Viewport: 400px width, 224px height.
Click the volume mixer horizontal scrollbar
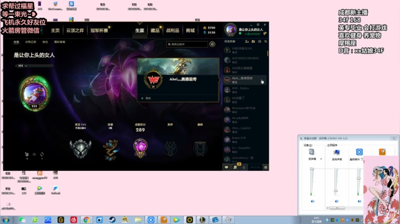pyautogui.click(x=337, y=208)
